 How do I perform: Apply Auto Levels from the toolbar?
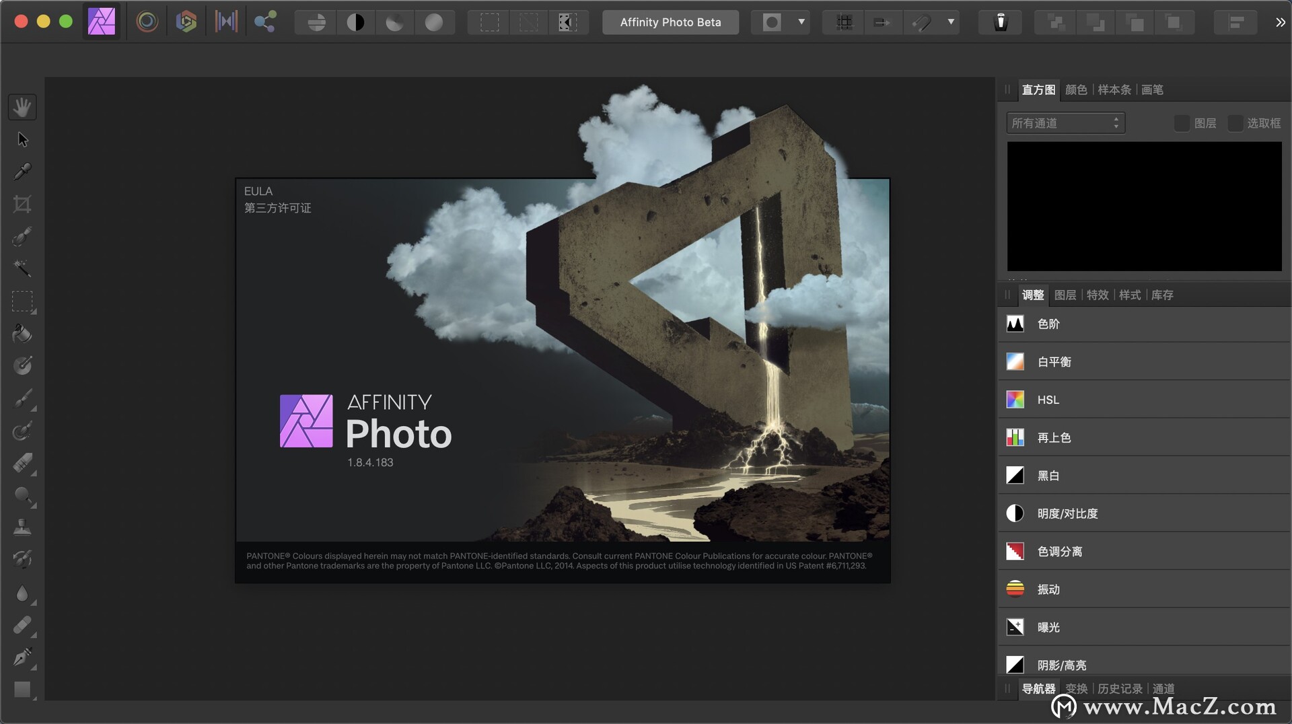pos(316,22)
